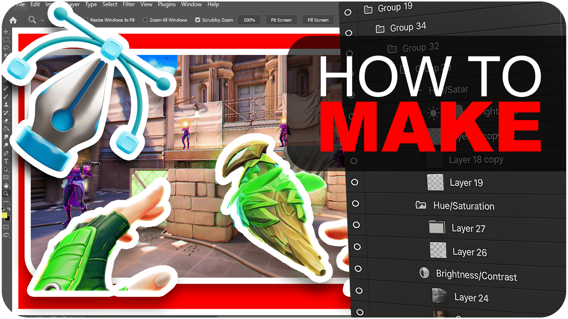568x319 pixels.
Task: Open the black background color swatch
Action: click(8, 219)
